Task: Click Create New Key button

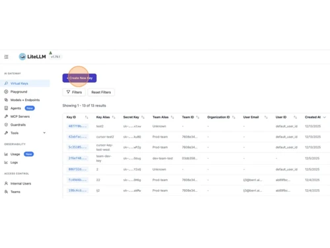Action: coord(79,78)
